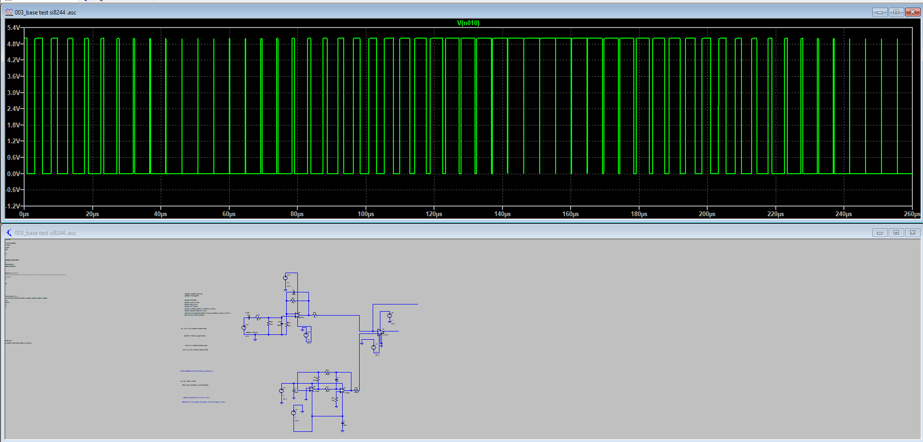923x442 pixels.
Task: Click the 4.2V vertical axis label
Action: click(x=14, y=60)
